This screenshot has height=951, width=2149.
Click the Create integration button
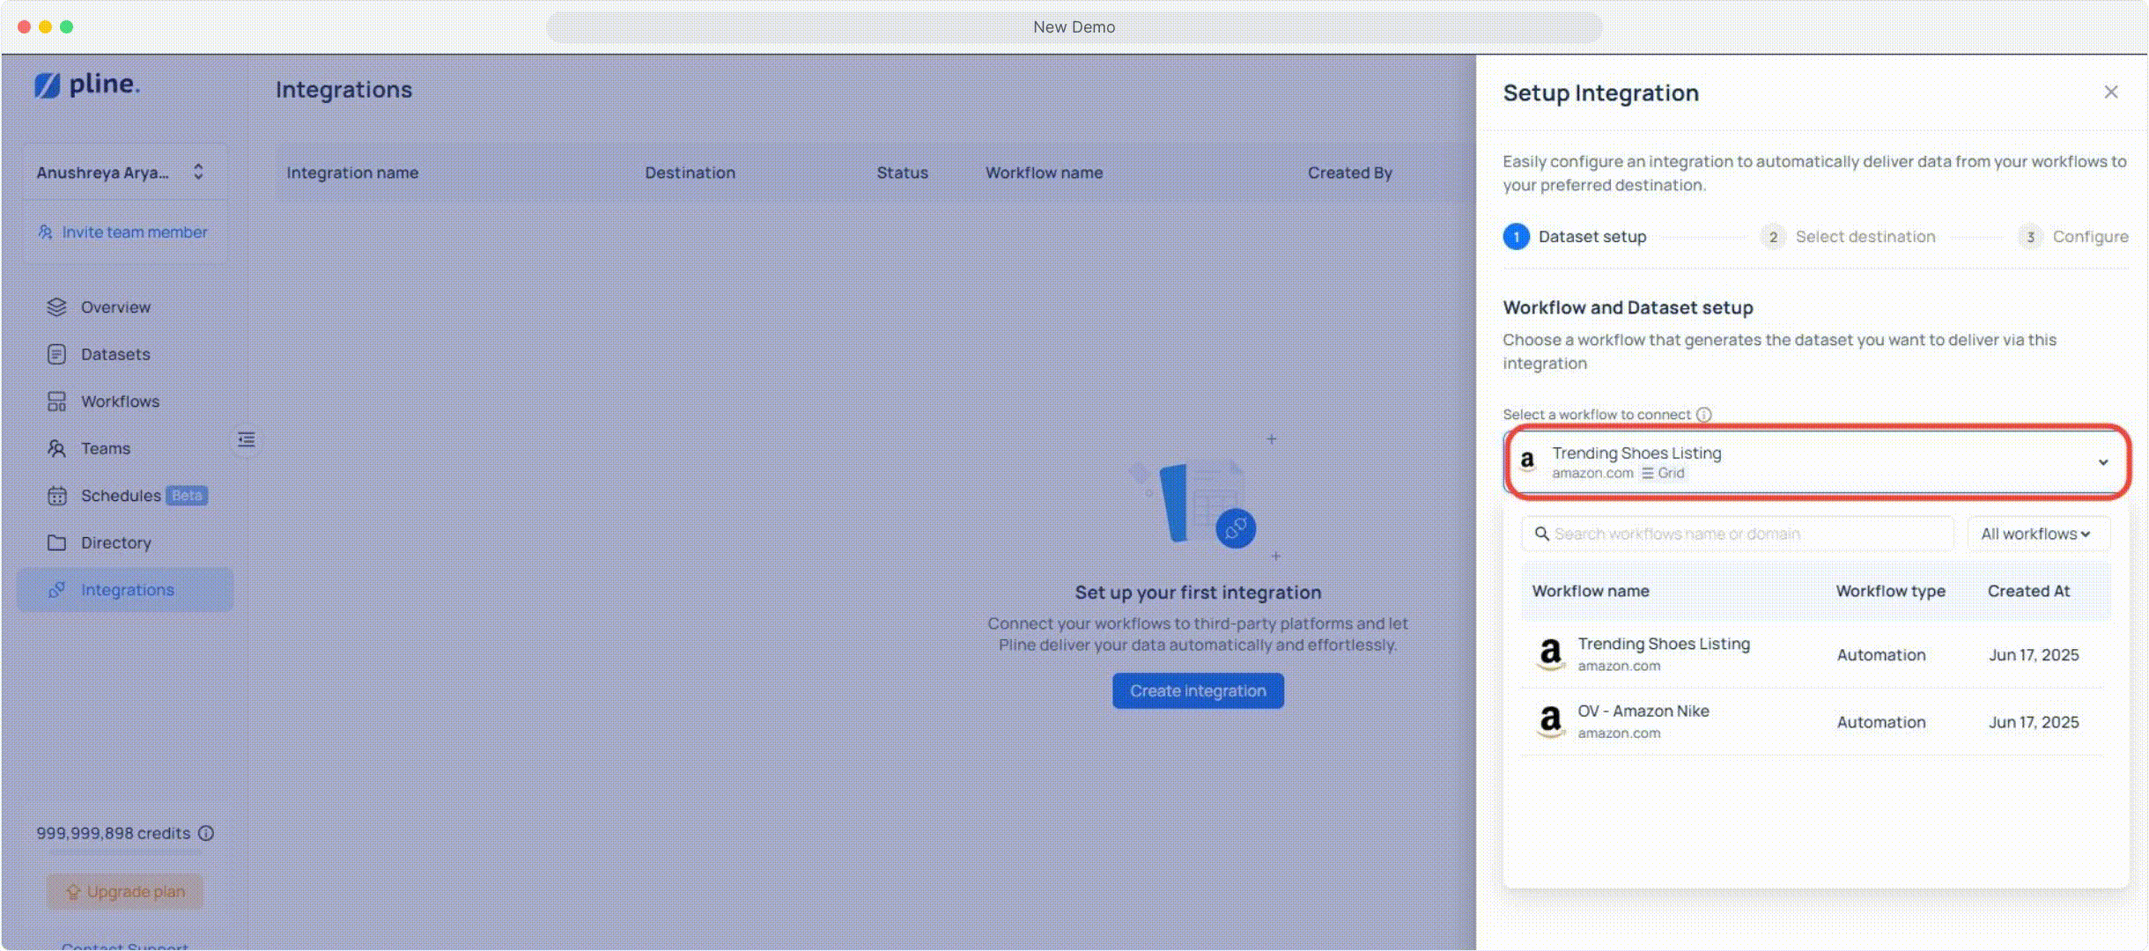pyautogui.click(x=1197, y=691)
